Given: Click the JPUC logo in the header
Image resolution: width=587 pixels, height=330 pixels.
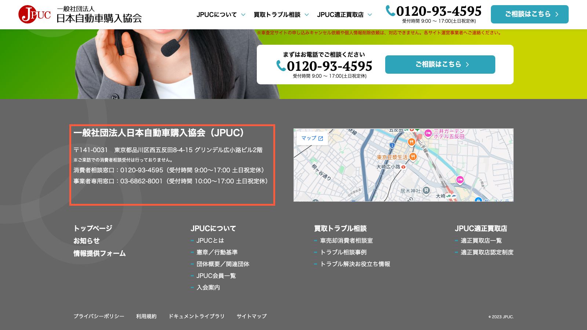Looking at the screenshot, I should [80, 14].
